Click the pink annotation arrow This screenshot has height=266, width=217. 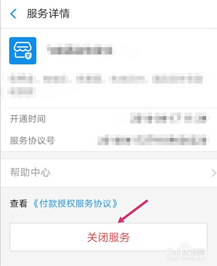133,211
